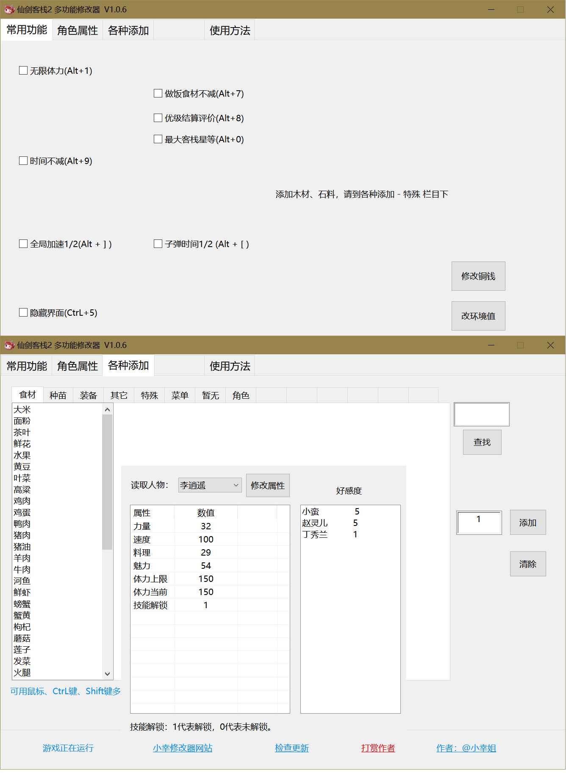Open the 小幸修改器网站 link
566x773 pixels.
point(183,748)
